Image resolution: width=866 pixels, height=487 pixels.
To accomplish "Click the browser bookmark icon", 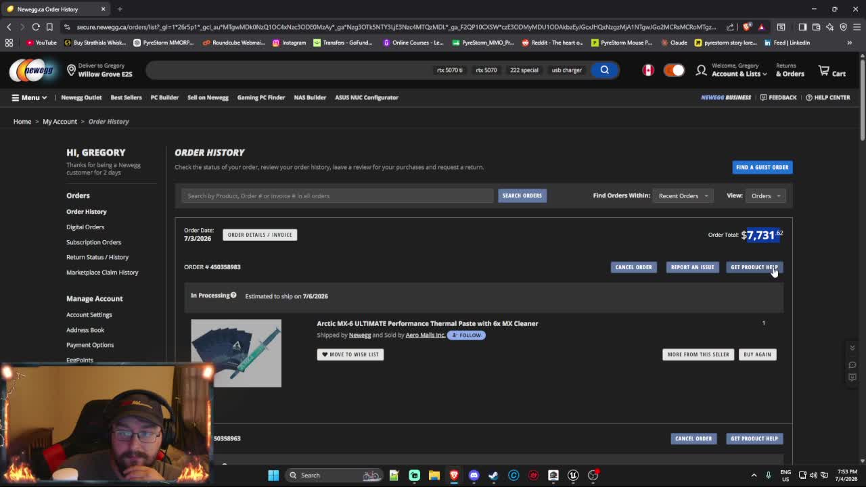I will click(x=49, y=27).
